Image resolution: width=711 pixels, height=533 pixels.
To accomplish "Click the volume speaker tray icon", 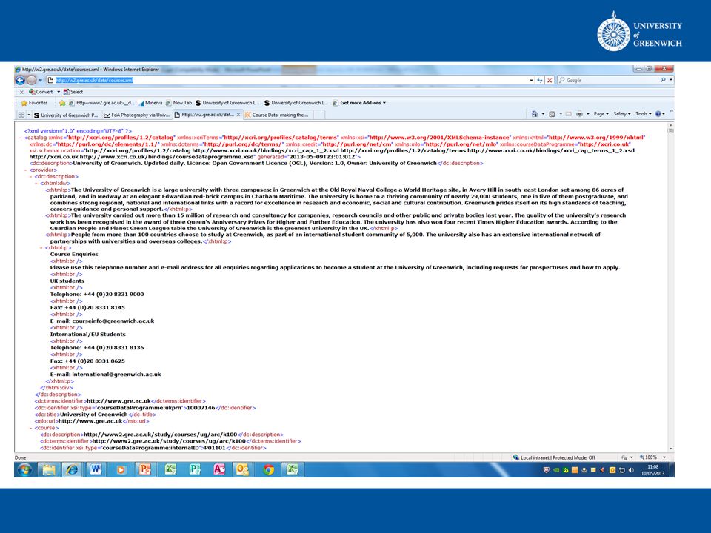I will tap(631, 470).
